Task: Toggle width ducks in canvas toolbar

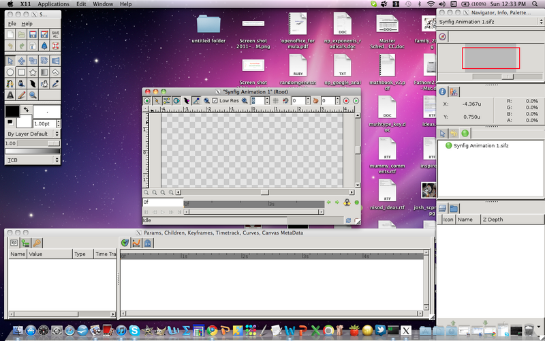Action: pyautogui.click(x=186, y=100)
